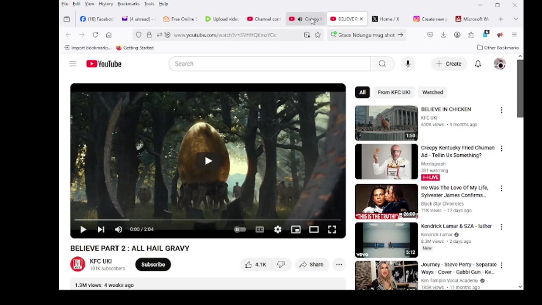
Task: Select the Watched filter chip
Action: pyautogui.click(x=432, y=92)
